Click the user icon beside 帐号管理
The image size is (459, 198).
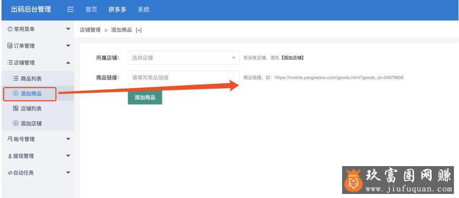(10, 139)
